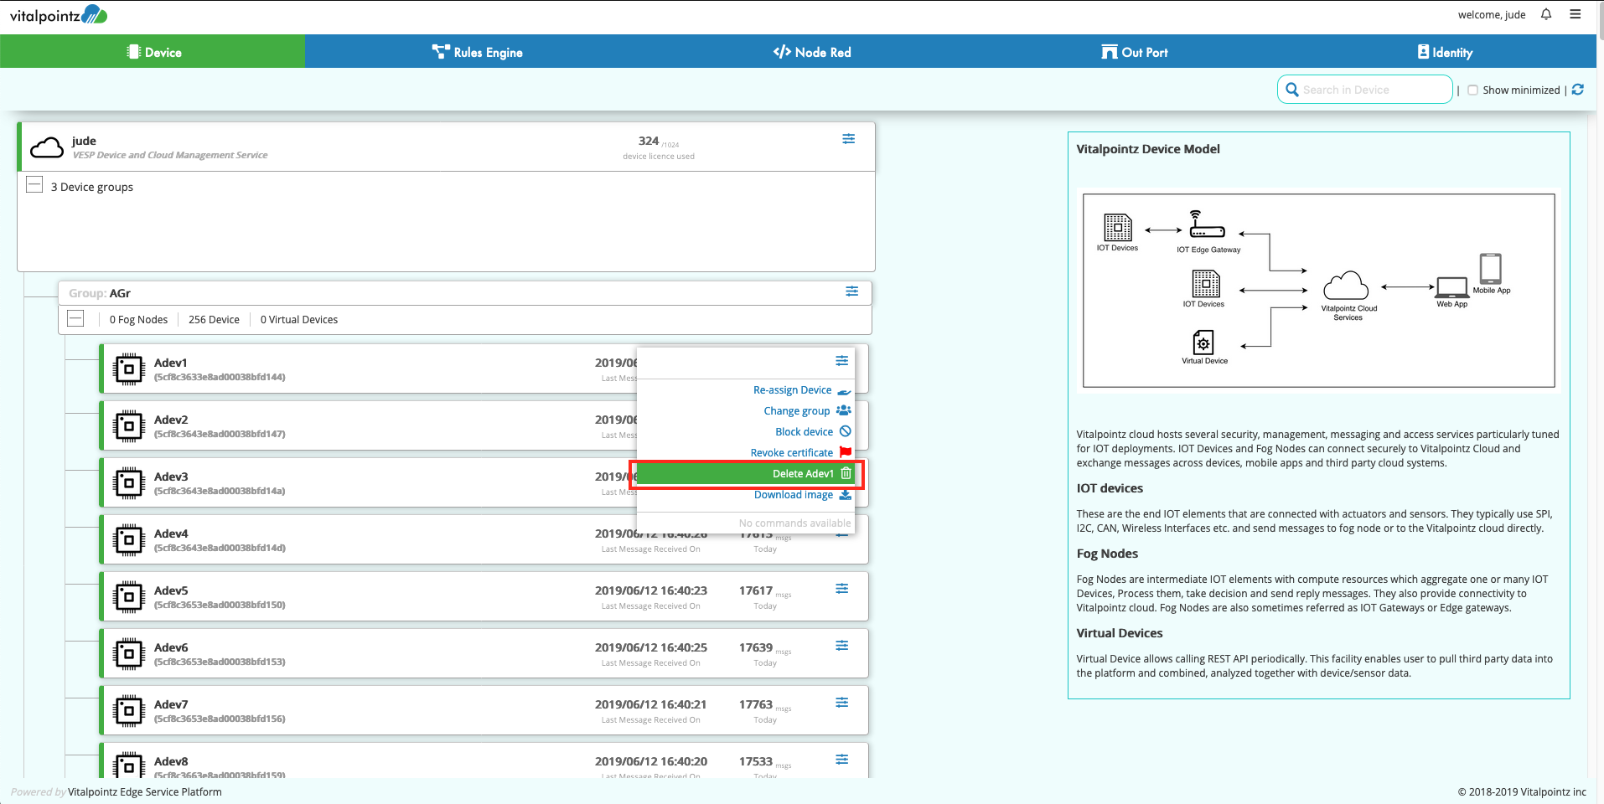Choose Download image from the menu
The height and width of the screenshot is (804, 1604).
[794, 495]
